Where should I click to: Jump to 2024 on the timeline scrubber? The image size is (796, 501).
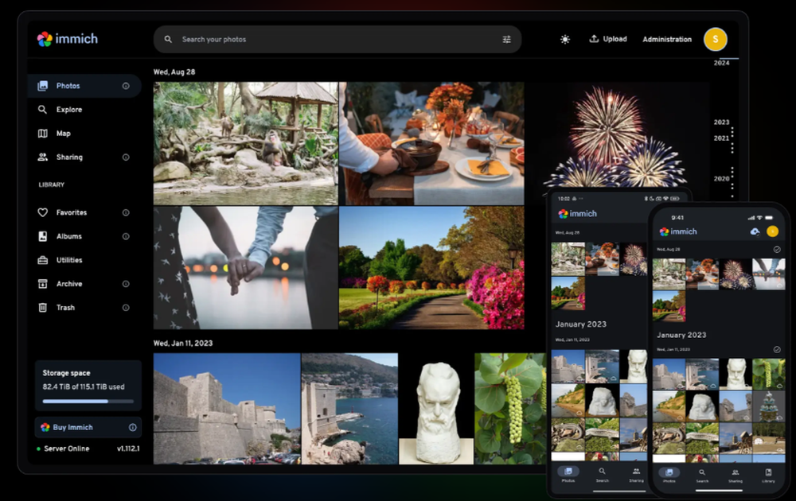pos(721,63)
